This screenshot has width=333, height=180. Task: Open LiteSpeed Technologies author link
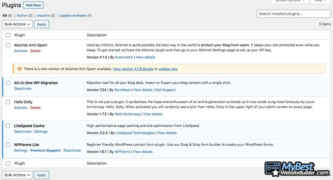point(135,133)
